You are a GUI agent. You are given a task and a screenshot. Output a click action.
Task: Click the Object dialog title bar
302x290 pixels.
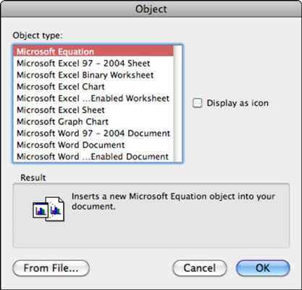[x=151, y=9]
